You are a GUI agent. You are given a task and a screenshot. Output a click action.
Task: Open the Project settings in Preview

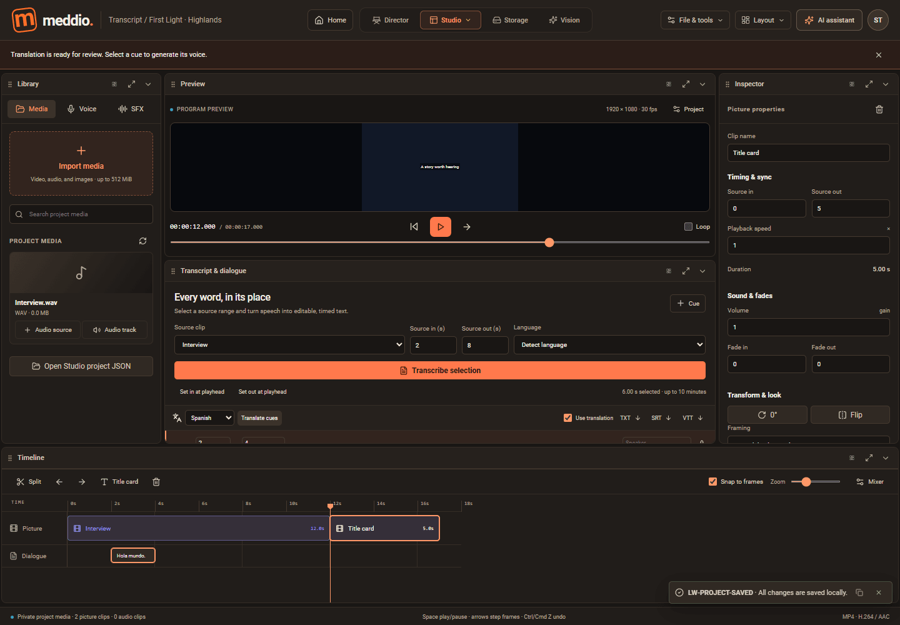click(688, 109)
